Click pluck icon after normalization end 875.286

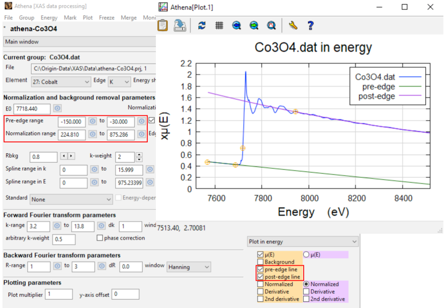[141, 134]
